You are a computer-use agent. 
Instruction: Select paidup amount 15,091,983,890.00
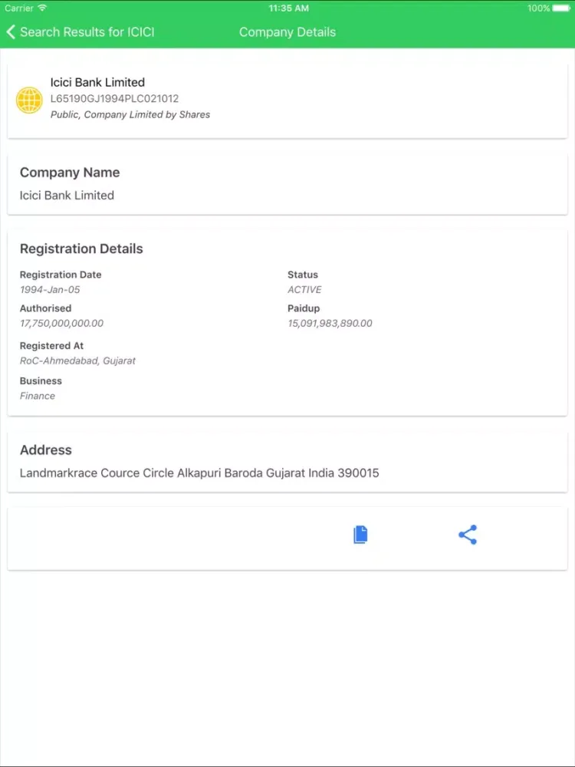330,324
